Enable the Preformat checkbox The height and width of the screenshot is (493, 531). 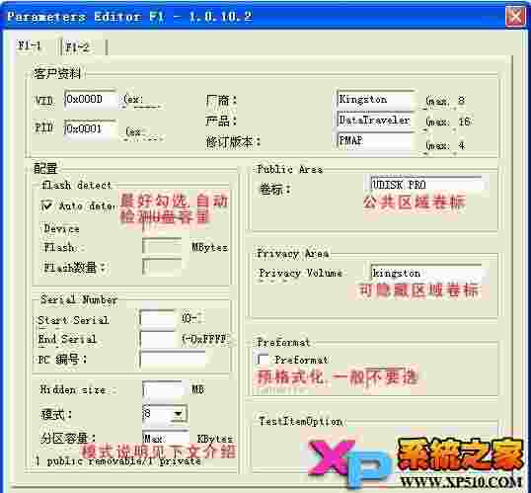click(x=264, y=359)
